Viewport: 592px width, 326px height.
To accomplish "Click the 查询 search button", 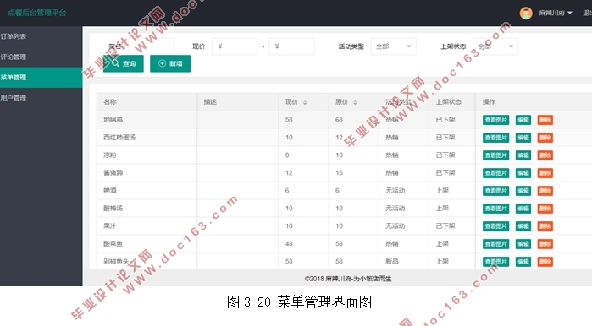I will (124, 63).
